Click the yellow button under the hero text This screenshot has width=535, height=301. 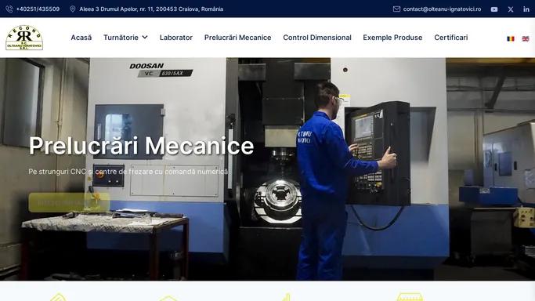(x=69, y=202)
